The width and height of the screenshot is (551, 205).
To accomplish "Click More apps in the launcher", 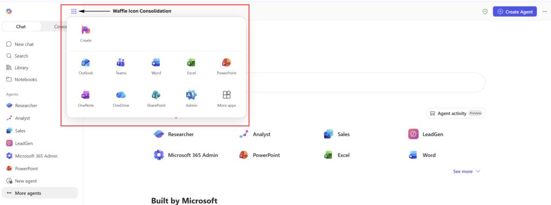I will pos(227,99).
